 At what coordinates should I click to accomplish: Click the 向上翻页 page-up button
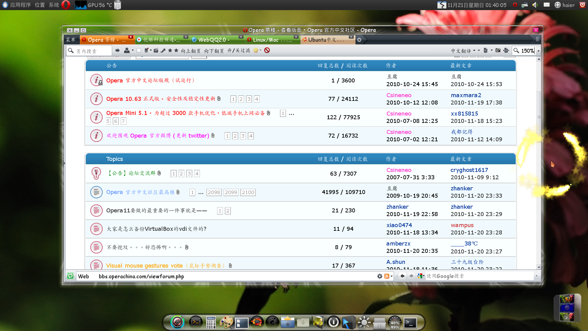pos(190,51)
